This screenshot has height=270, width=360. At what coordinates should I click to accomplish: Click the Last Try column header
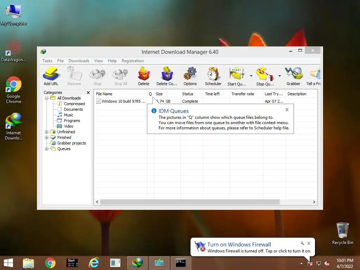(274, 94)
